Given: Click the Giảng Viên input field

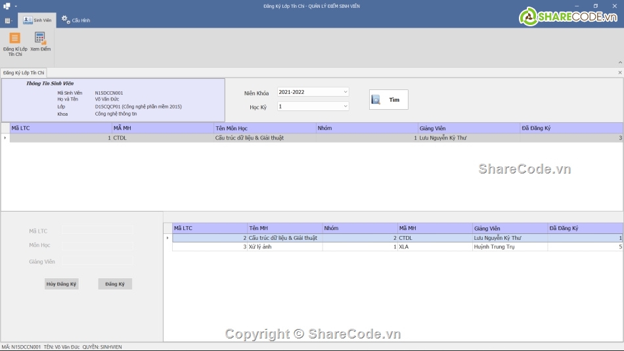Looking at the screenshot, I should [x=97, y=261].
